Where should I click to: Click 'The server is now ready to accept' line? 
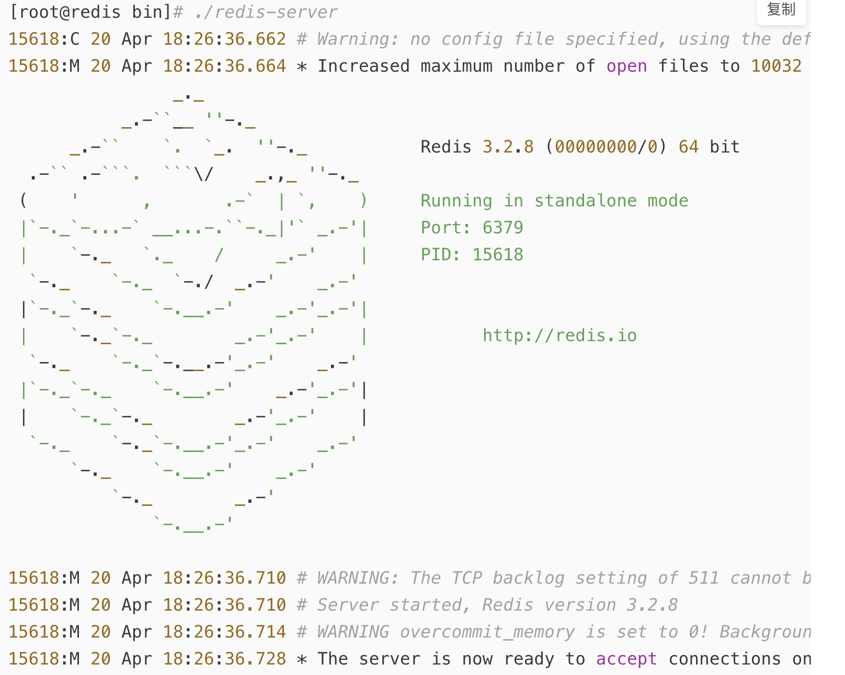409,659
